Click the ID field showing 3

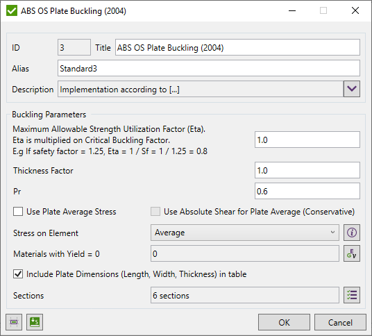coord(74,47)
